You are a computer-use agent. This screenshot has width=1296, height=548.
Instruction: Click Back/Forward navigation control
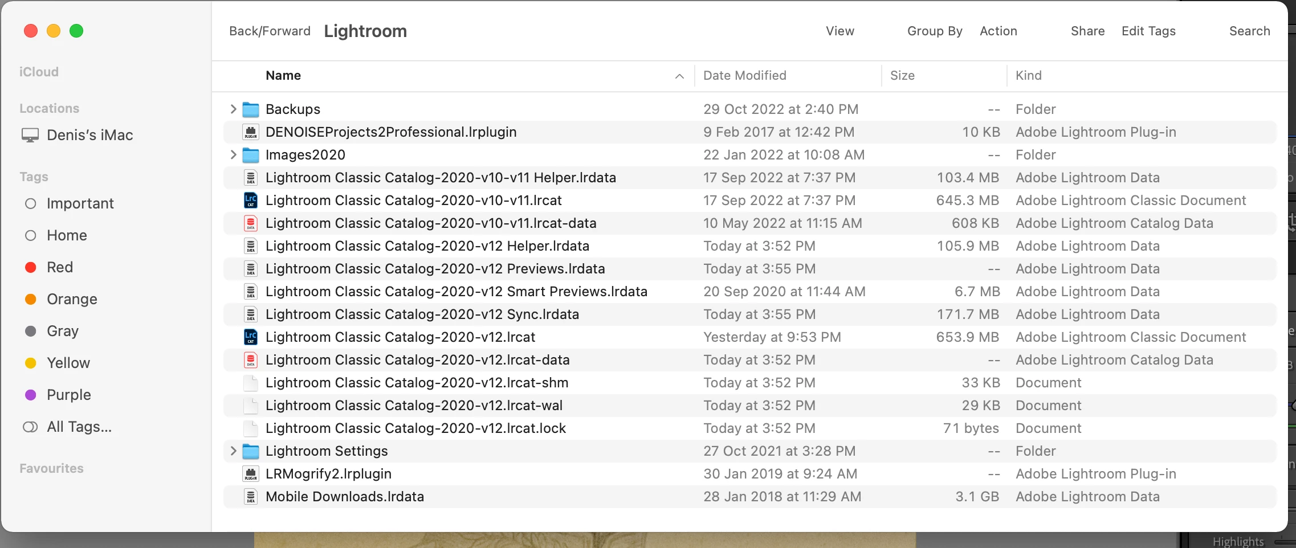pyautogui.click(x=270, y=31)
